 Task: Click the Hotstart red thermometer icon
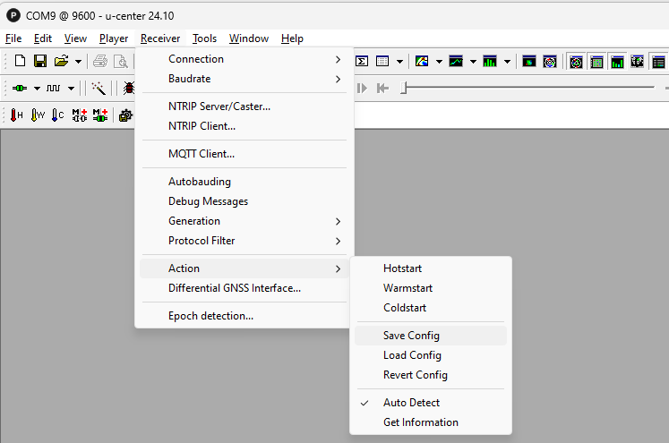coord(16,115)
